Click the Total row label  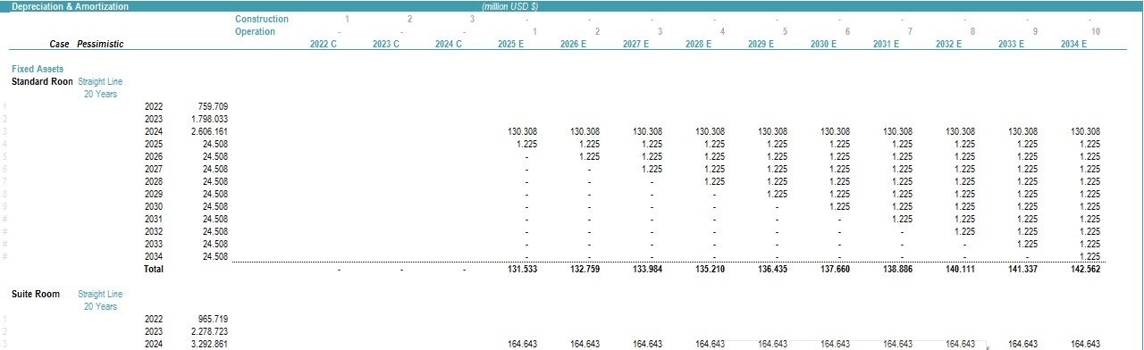tap(154, 269)
